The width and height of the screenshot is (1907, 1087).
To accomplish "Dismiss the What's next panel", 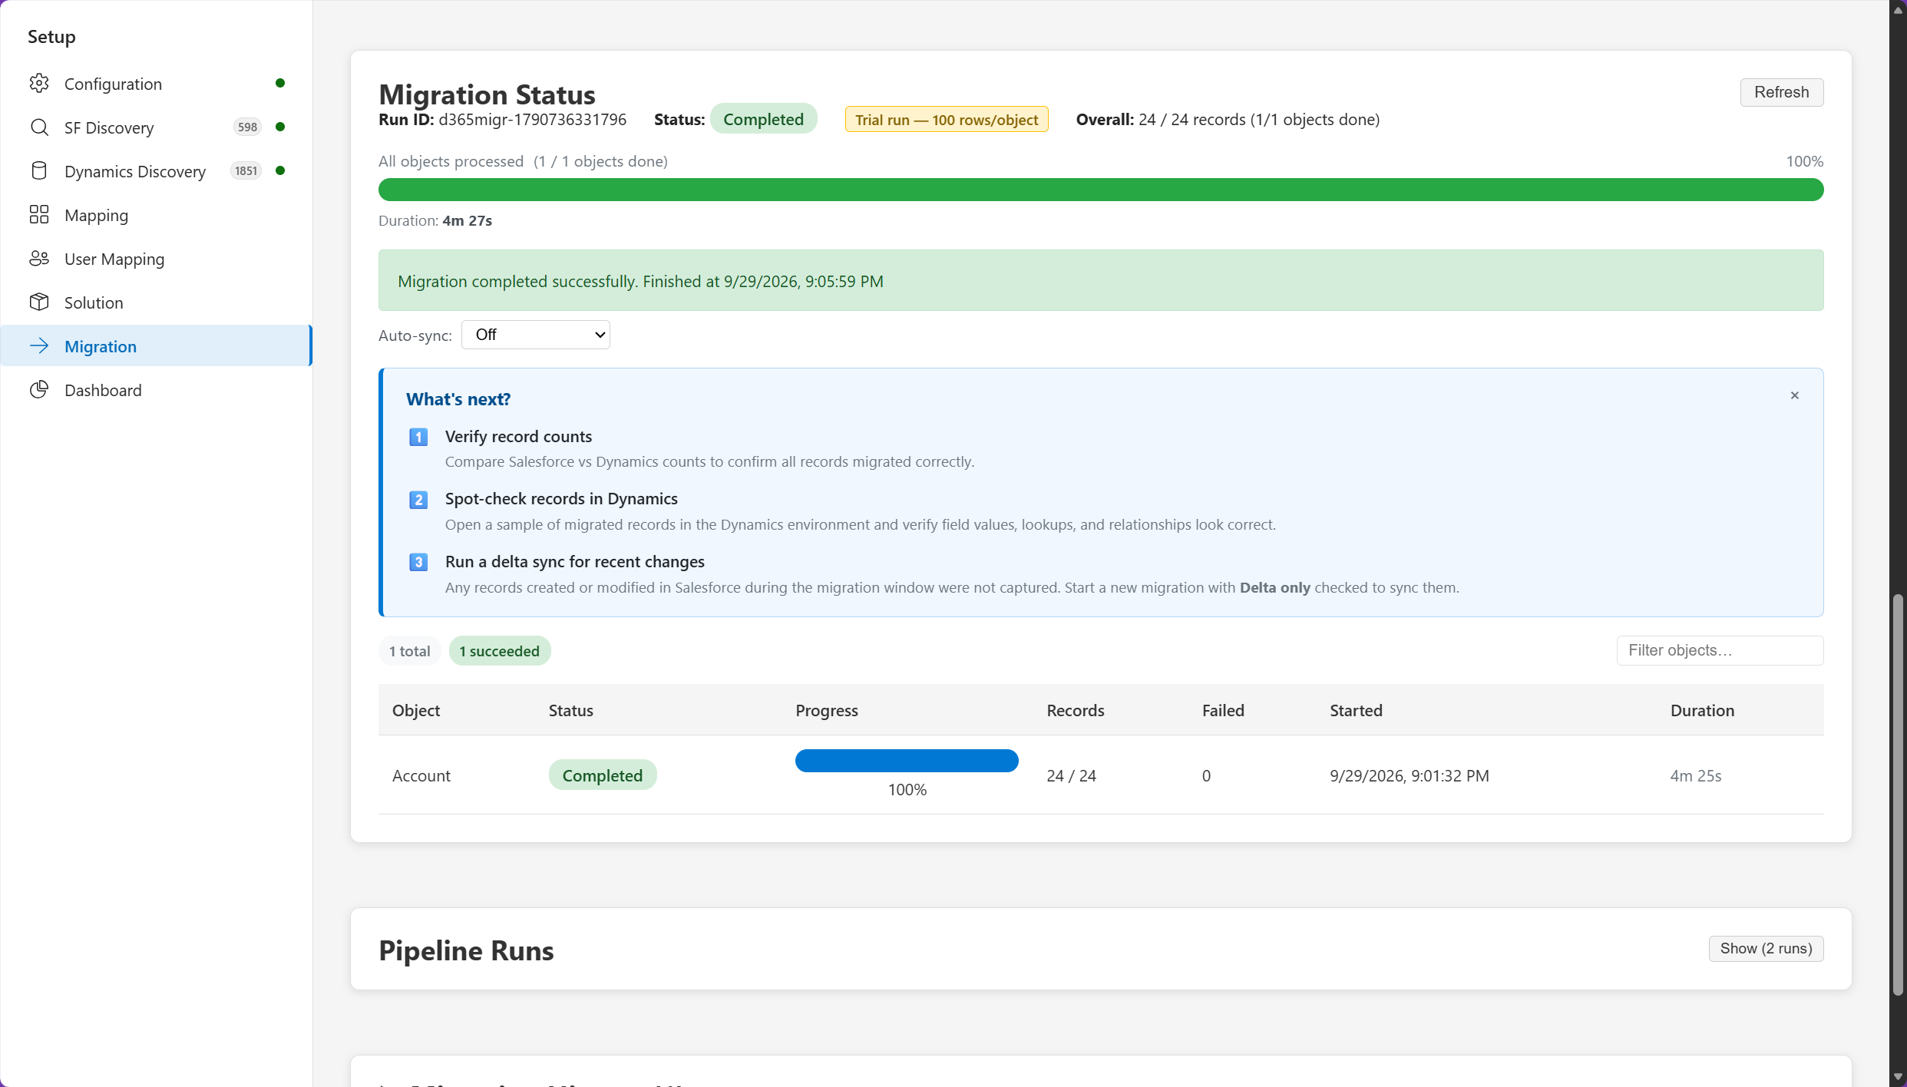I will (x=1795, y=395).
